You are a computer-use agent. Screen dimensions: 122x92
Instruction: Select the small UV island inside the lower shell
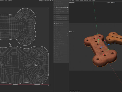[x=36, y=65]
